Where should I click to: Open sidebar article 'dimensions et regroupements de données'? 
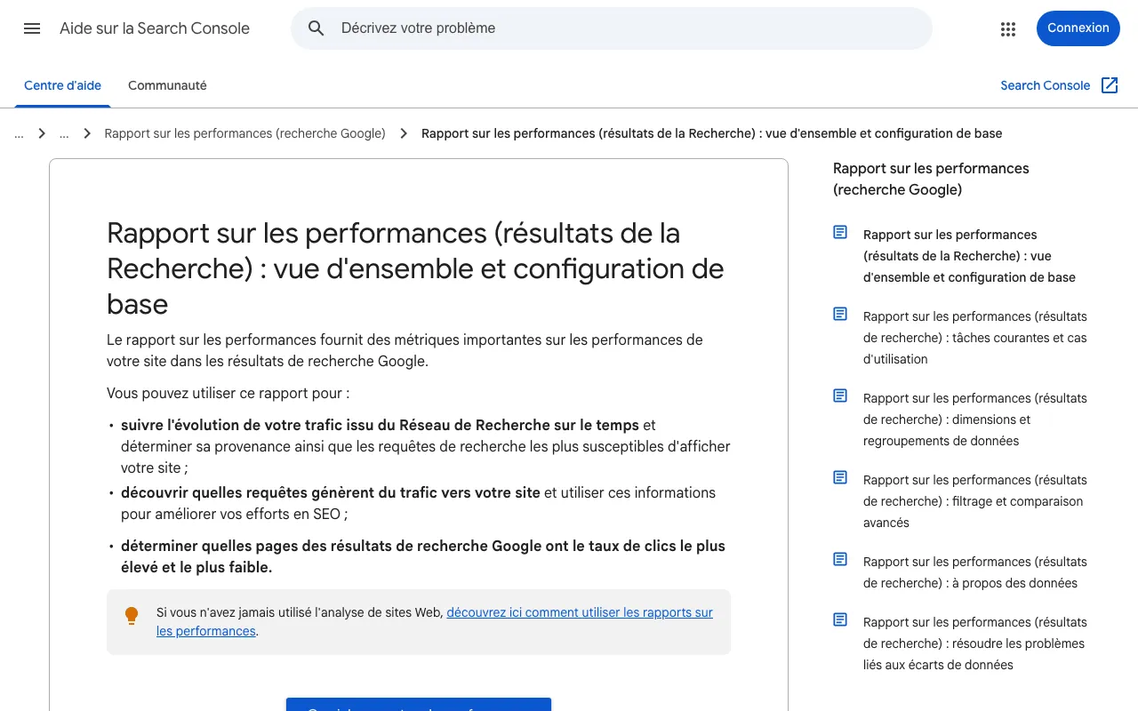(975, 419)
